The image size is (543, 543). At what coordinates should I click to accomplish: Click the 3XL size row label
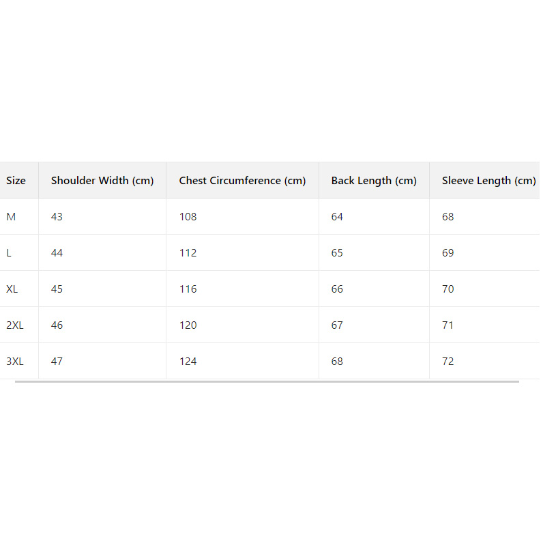(15, 362)
